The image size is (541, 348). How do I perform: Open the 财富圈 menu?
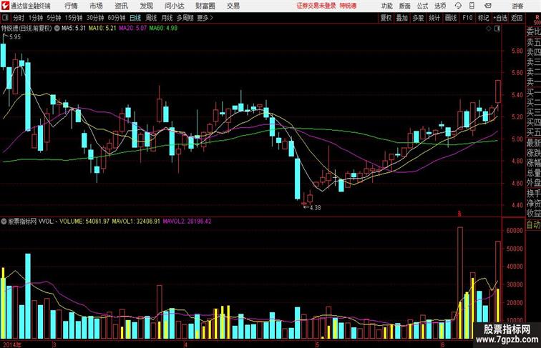click(205, 6)
